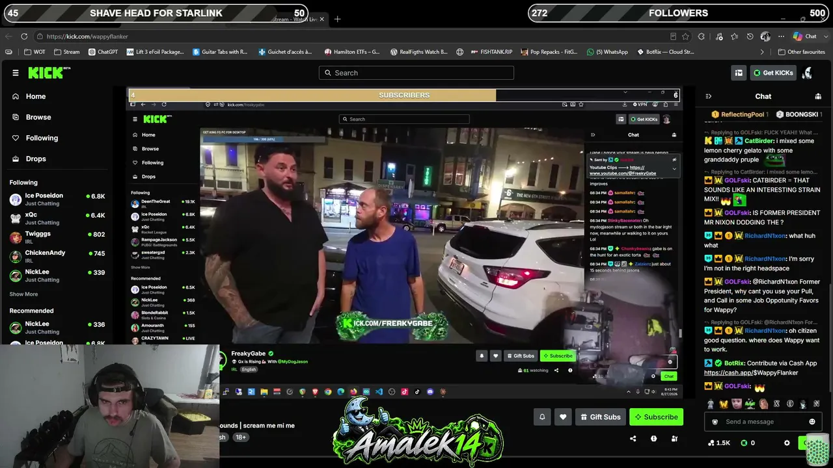Open the leaderboard icon beside Get KICKs

739,73
